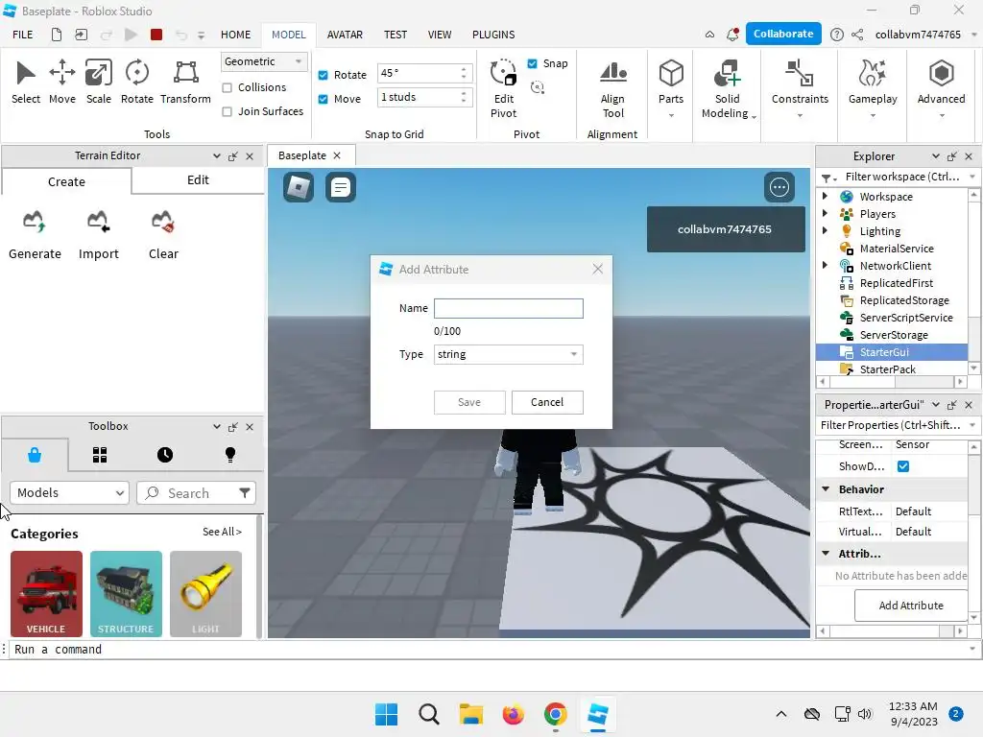The image size is (983, 737).
Task: Click the Generate terrain icon
Action: coord(35,222)
